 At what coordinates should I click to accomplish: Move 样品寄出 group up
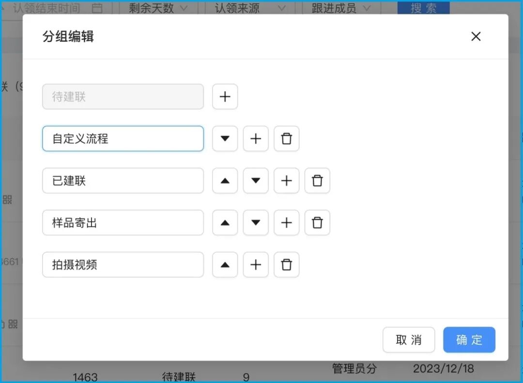tap(225, 222)
